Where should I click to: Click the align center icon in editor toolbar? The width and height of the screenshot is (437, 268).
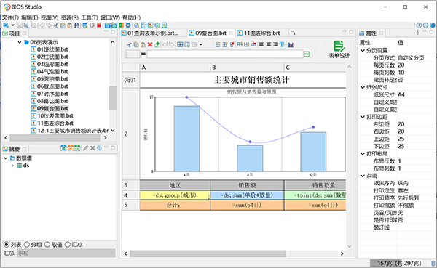[x=269, y=44]
